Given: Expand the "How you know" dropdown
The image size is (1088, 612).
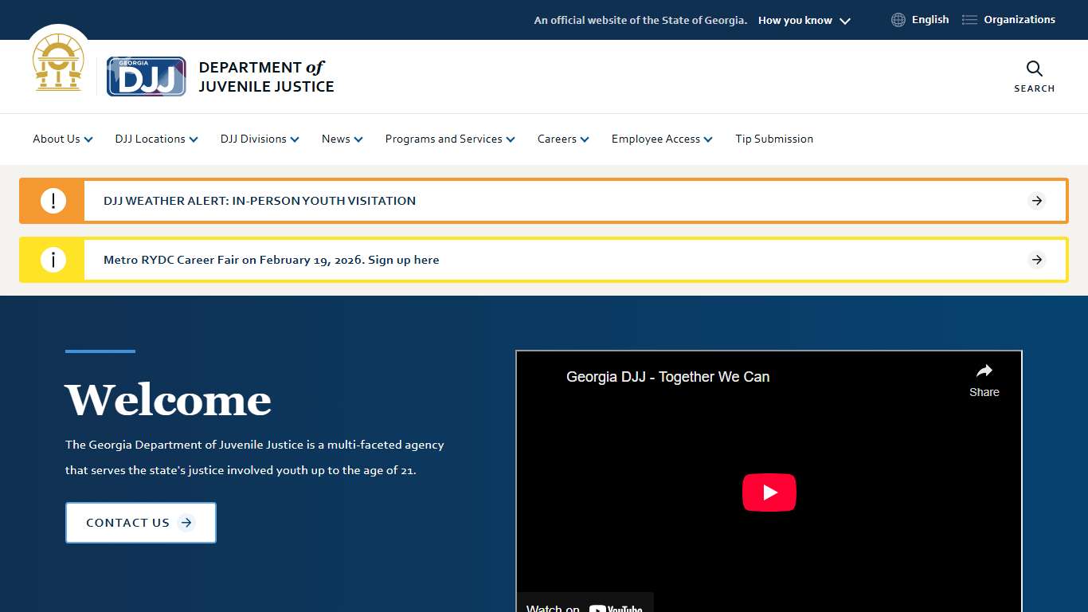Looking at the screenshot, I should tap(804, 20).
